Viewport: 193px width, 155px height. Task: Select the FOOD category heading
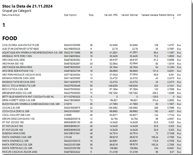(10, 38)
